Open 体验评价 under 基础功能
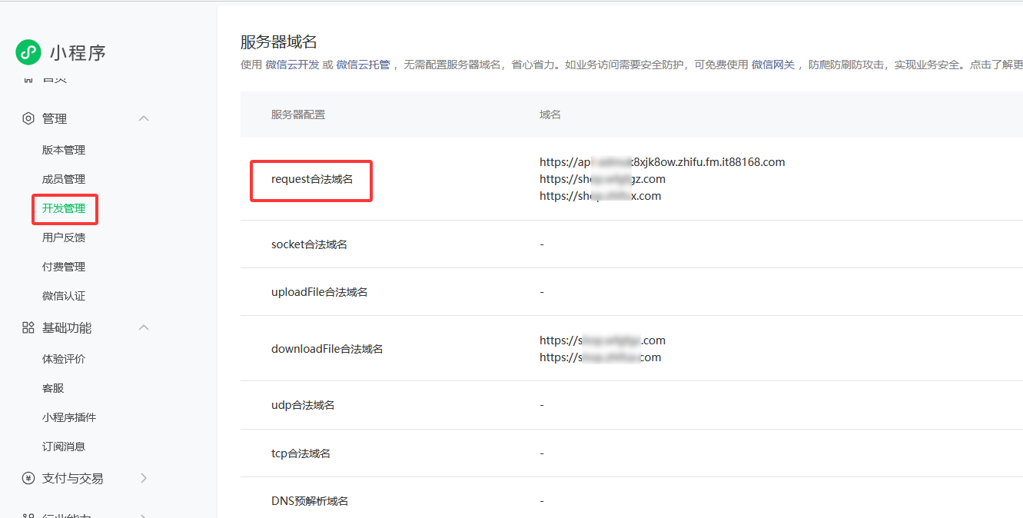Viewport: 1023px width, 518px height. 64,359
